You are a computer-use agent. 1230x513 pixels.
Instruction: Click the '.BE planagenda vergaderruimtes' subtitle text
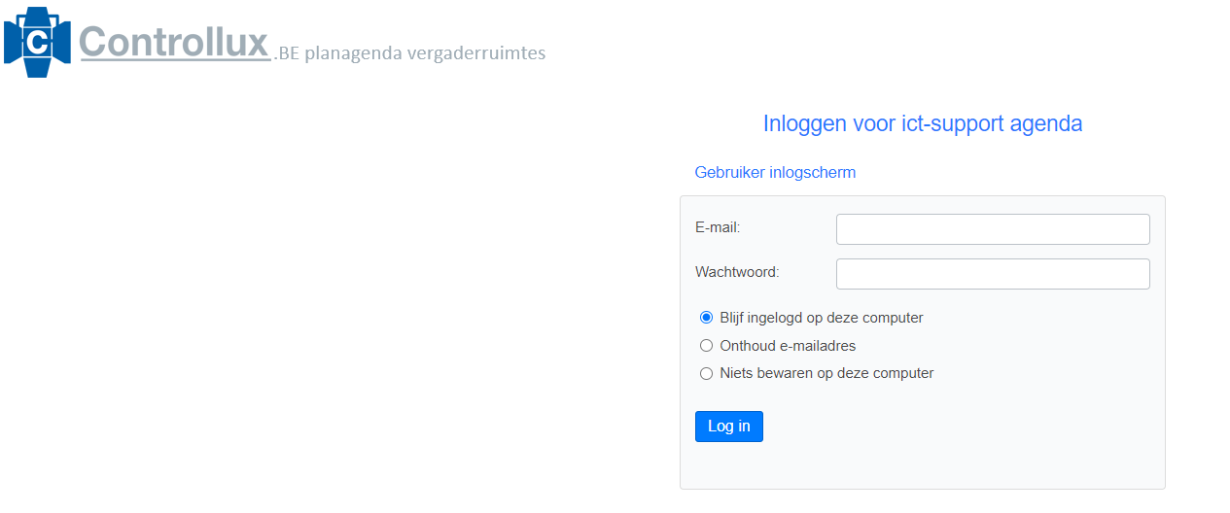(410, 53)
